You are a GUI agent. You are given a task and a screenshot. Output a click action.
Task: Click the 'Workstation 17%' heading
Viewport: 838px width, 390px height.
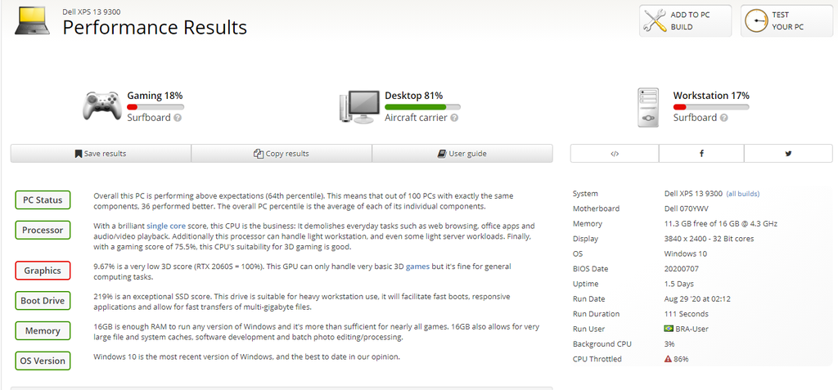tap(711, 96)
